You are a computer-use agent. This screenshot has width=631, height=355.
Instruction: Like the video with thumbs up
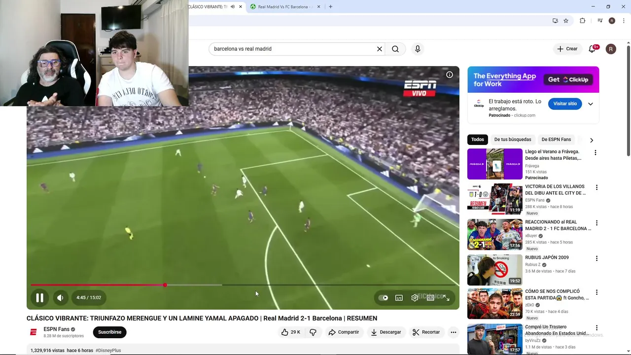point(291,332)
